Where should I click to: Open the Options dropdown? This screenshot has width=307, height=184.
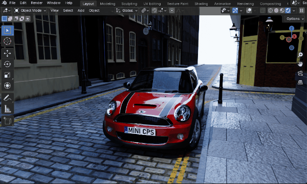pos(295,19)
